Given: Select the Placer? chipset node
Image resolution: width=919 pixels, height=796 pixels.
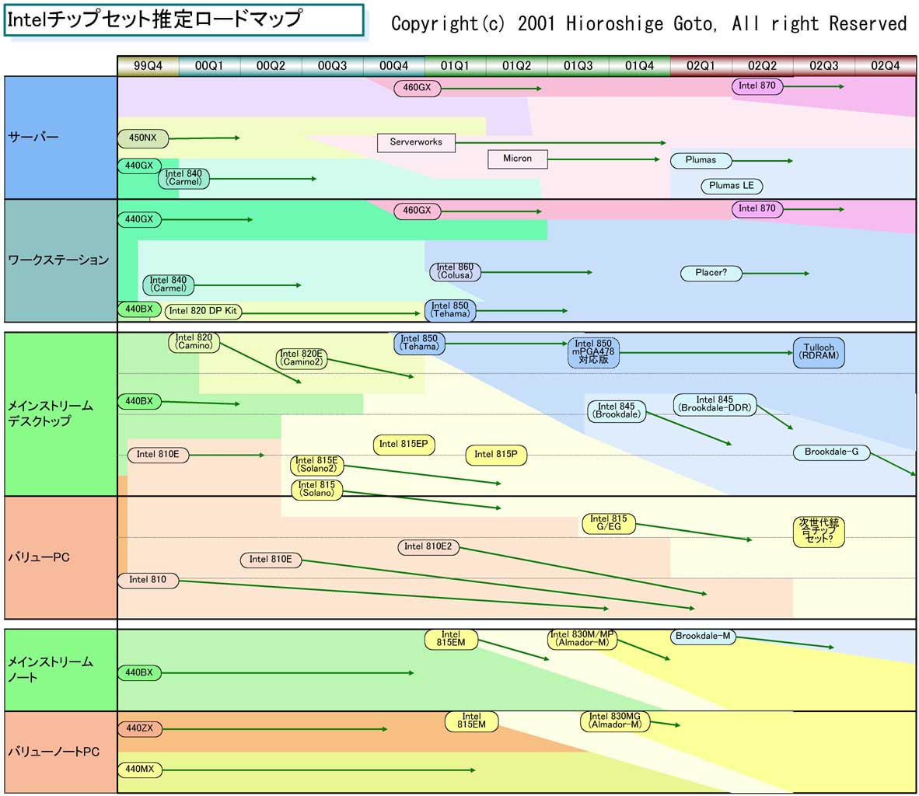Looking at the screenshot, I should click(710, 273).
